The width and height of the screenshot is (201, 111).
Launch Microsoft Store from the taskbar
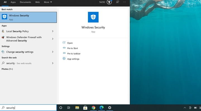pos(85,108)
